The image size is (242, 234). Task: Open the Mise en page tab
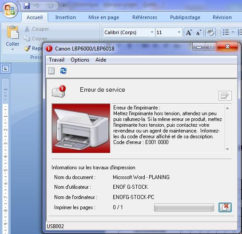pyautogui.click(x=104, y=17)
